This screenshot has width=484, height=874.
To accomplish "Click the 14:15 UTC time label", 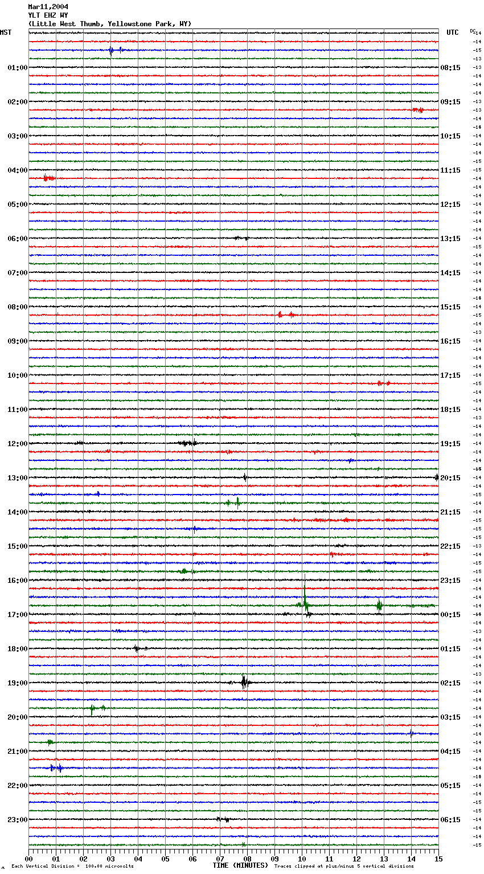I will pos(450,273).
